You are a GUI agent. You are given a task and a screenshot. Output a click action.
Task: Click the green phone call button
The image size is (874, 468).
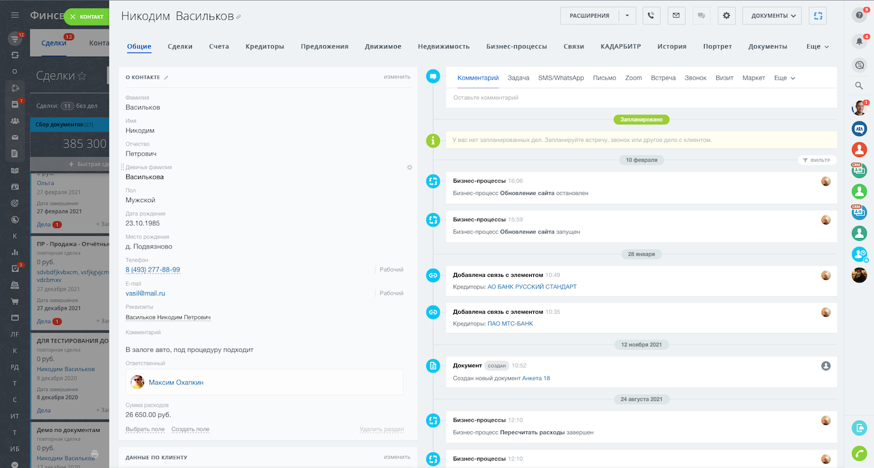(x=859, y=453)
